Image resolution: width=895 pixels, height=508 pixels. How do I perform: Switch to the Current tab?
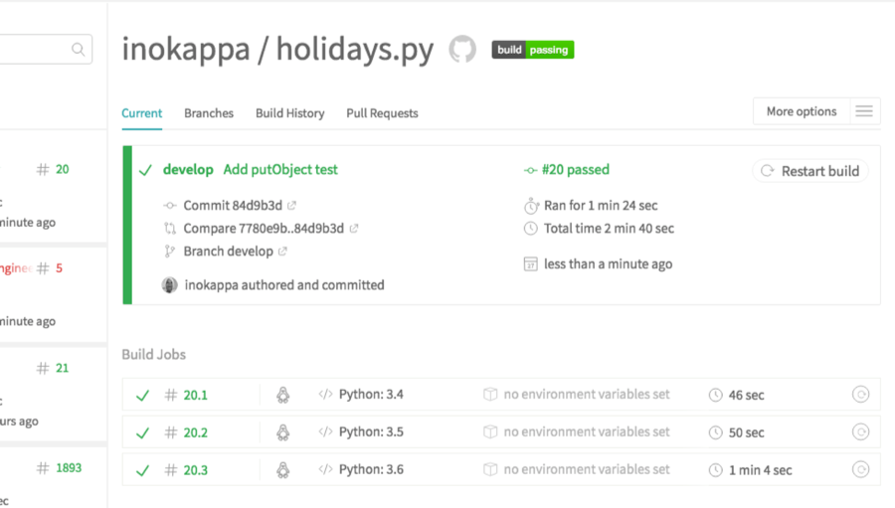tap(141, 113)
